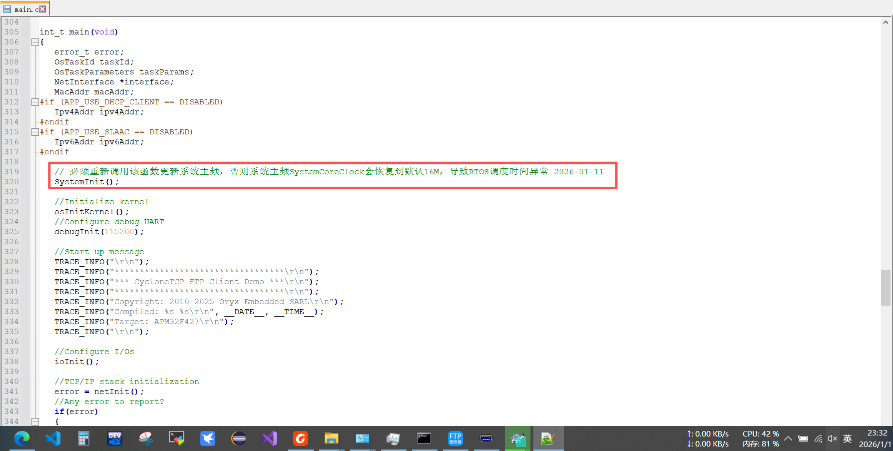The height and width of the screenshot is (451, 893).
Task: Switch the input method language indicator
Action: click(848, 439)
